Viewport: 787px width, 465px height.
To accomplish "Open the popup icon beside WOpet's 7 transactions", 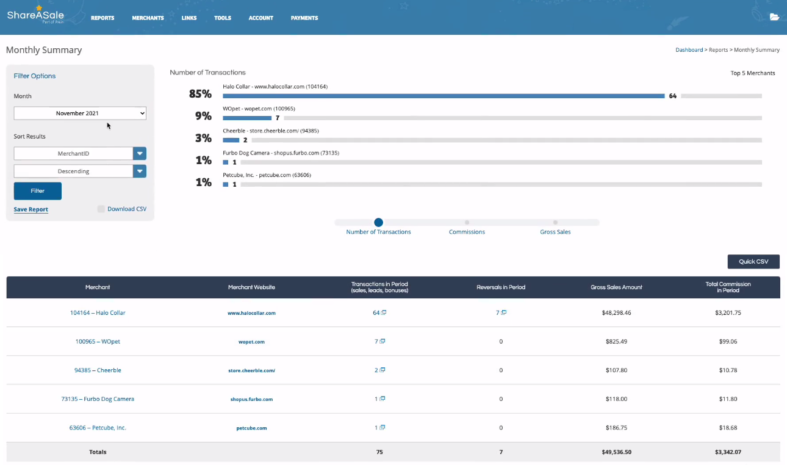I will [x=382, y=341].
